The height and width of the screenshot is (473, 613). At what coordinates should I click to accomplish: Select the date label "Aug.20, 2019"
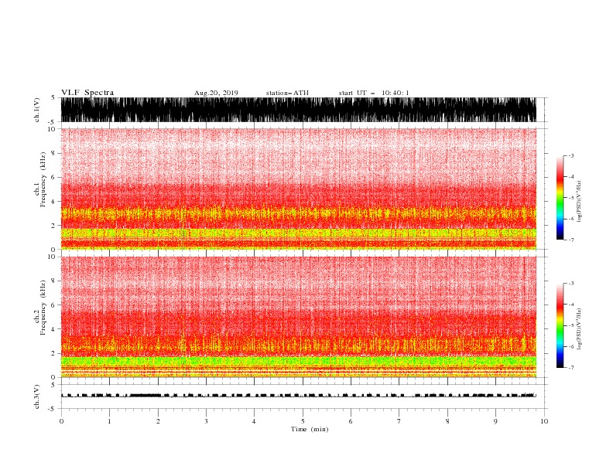click(x=216, y=93)
